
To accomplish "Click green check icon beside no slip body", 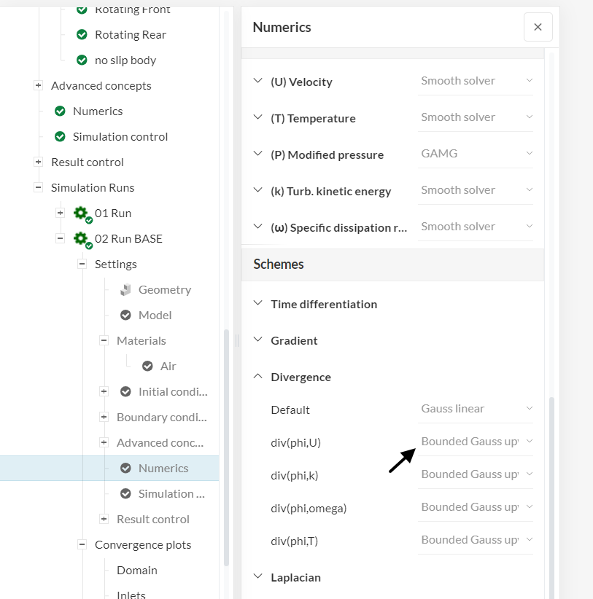I will click(82, 60).
